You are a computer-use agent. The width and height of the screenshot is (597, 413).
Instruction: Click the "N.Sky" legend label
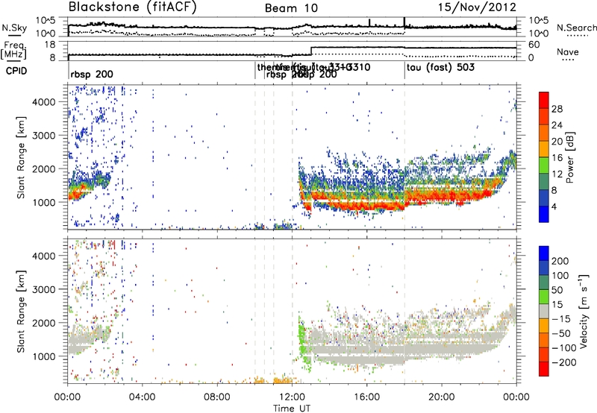[x=14, y=28]
